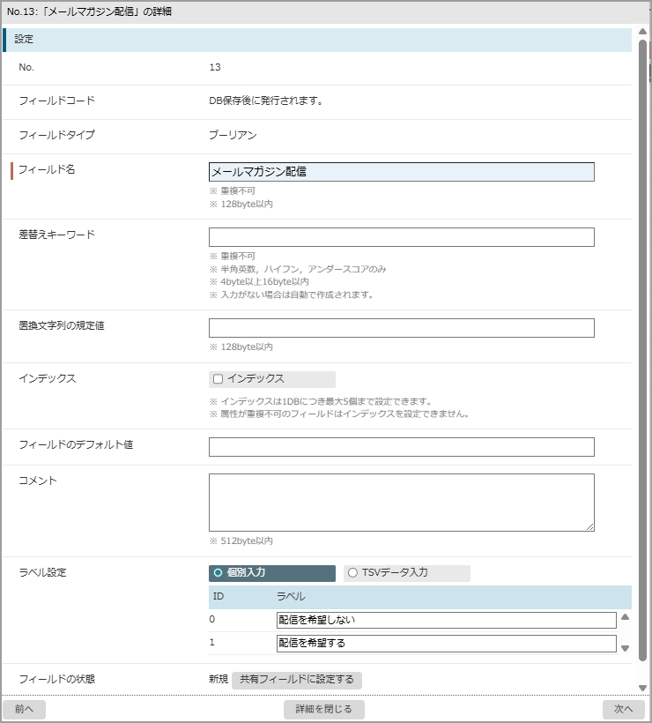Click the フィールド名 text field
Image resolution: width=652 pixels, height=723 pixels.
[x=401, y=172]
